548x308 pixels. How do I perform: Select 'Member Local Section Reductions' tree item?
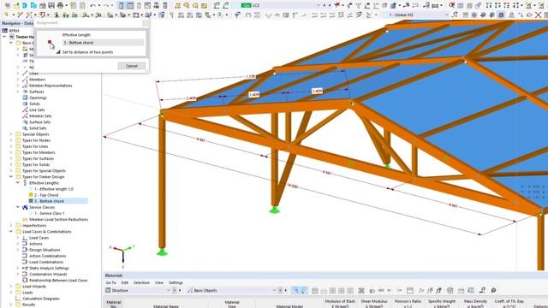[58, 220]
